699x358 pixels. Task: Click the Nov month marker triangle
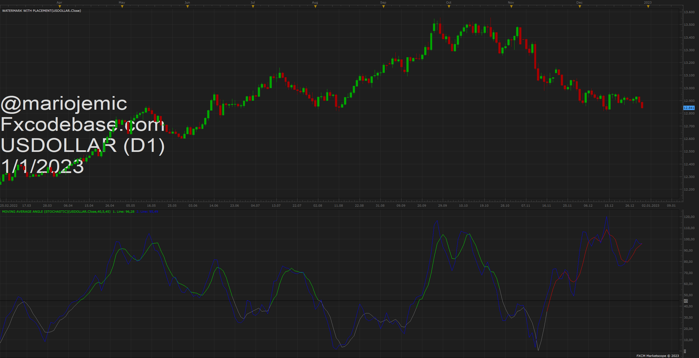(x=511, y=7)
